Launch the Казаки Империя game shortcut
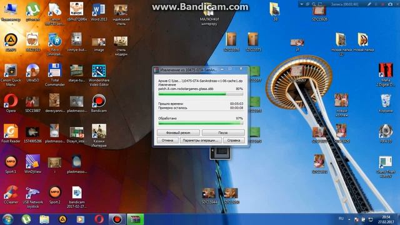 (x=99, y=136)
